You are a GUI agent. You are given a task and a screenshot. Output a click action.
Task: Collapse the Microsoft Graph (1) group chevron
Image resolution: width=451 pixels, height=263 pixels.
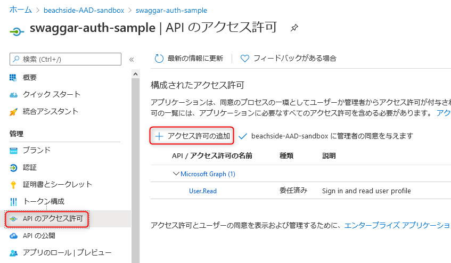click(176, 174)
